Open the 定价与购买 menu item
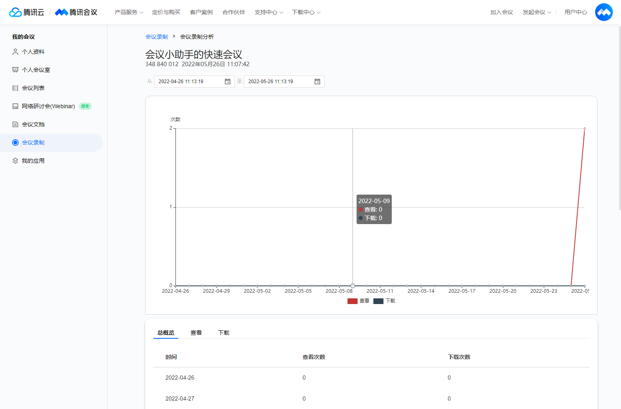Viewport: 621px width, 409px height. 166,12
